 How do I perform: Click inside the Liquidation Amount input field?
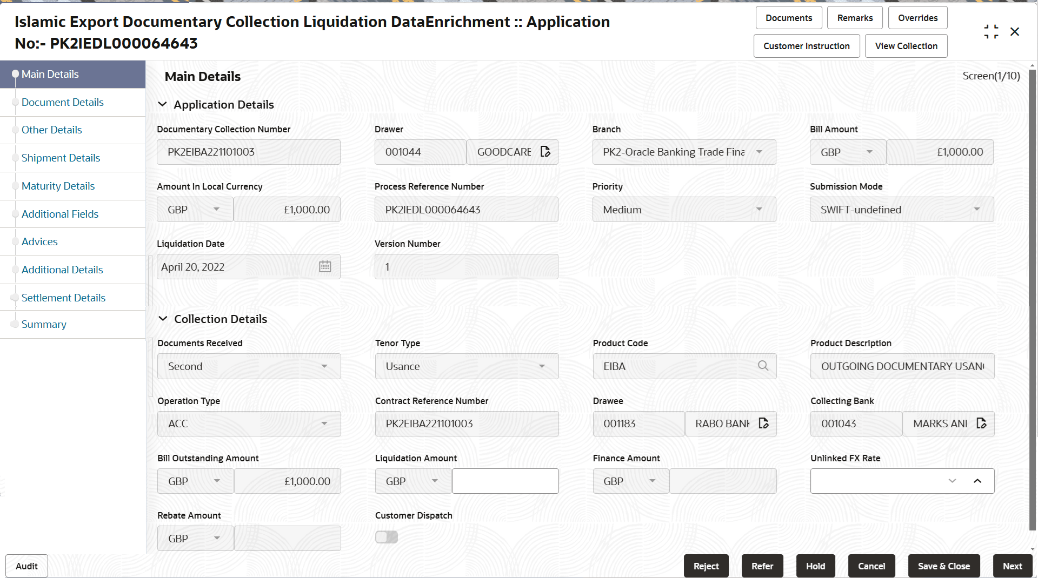pyautogui.click(x=505, y=481)
